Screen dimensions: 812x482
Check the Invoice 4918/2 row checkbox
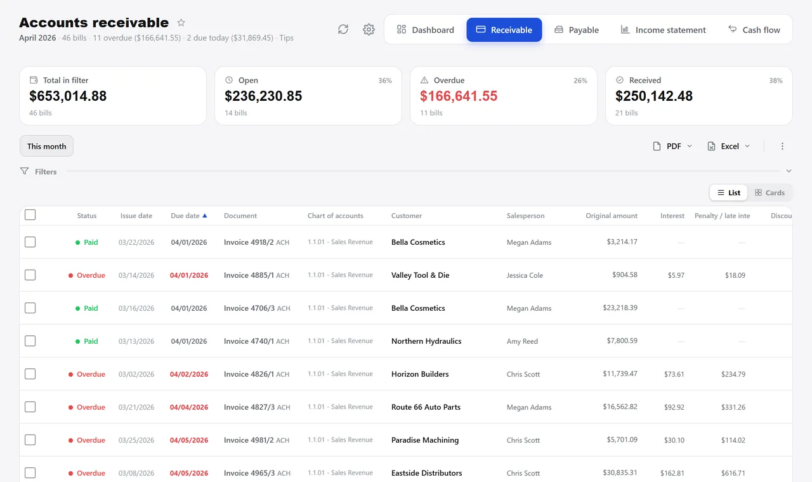[x=30, y=242]
